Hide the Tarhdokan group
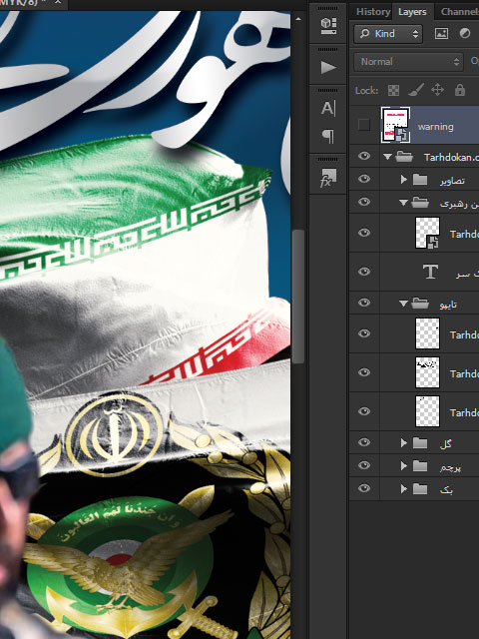 coord(364,156)
